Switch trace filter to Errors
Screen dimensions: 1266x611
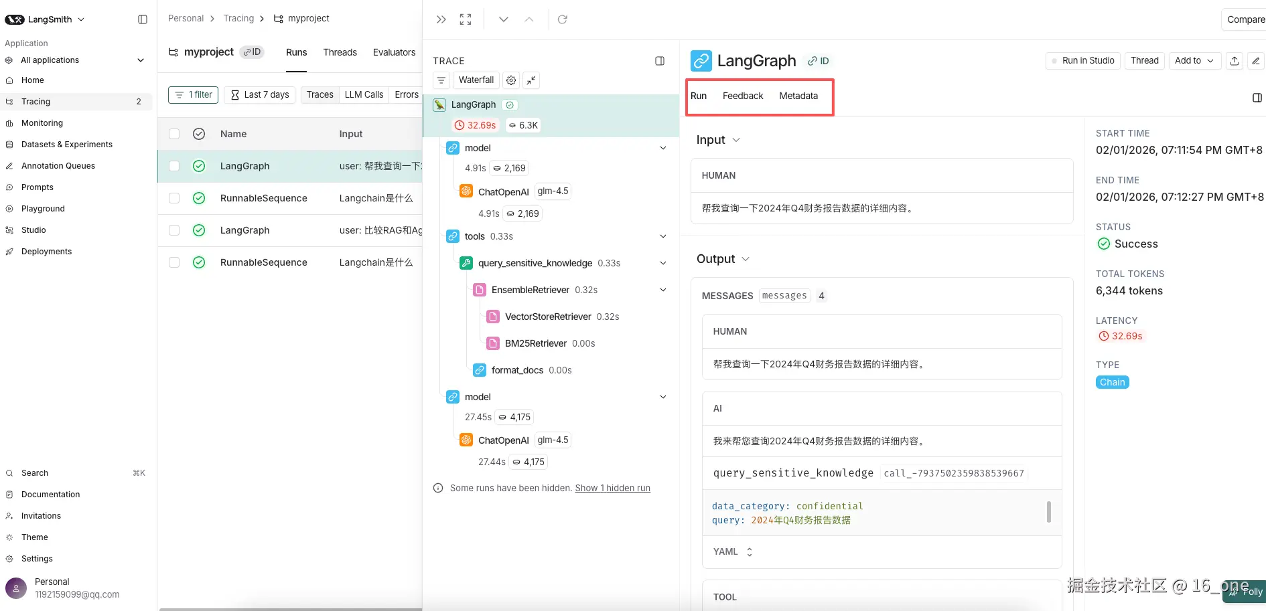(x=407, y=95)
